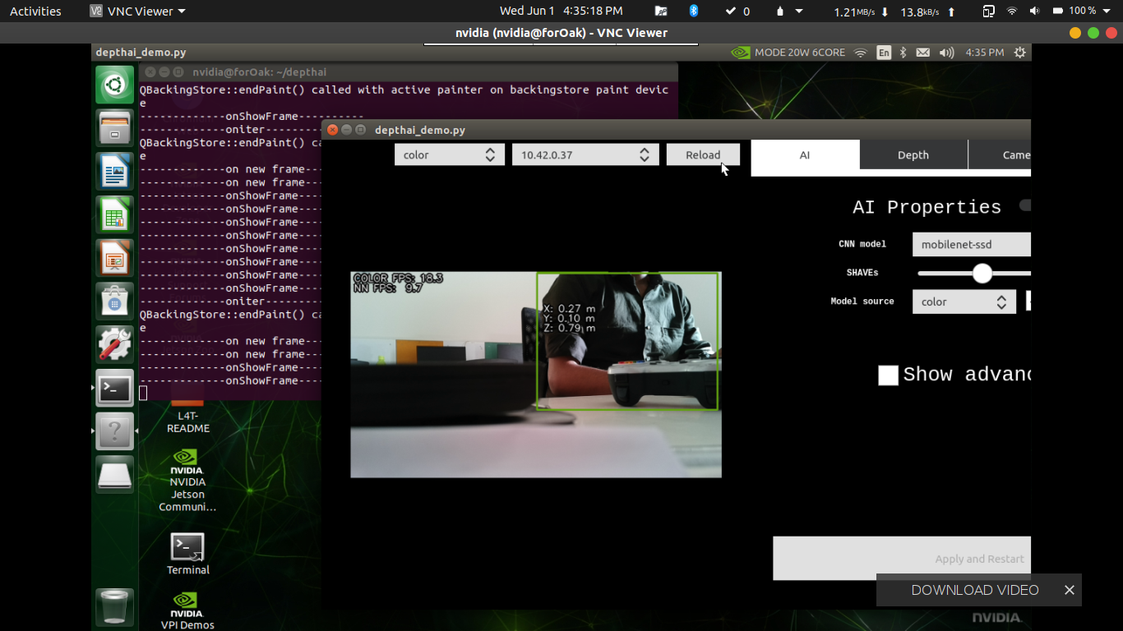Click the depthai_demo.py window title bar
This screenshot has width=1123, height=631.
pyautogui.click(x=676, y=130)
